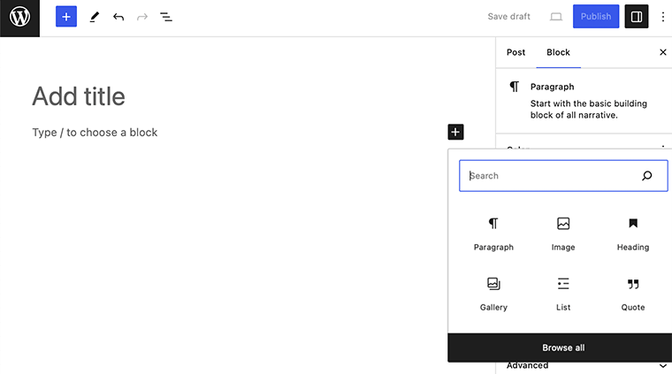Insert a List block
Viewport: 672px width, 374px height.
[563, 294]
